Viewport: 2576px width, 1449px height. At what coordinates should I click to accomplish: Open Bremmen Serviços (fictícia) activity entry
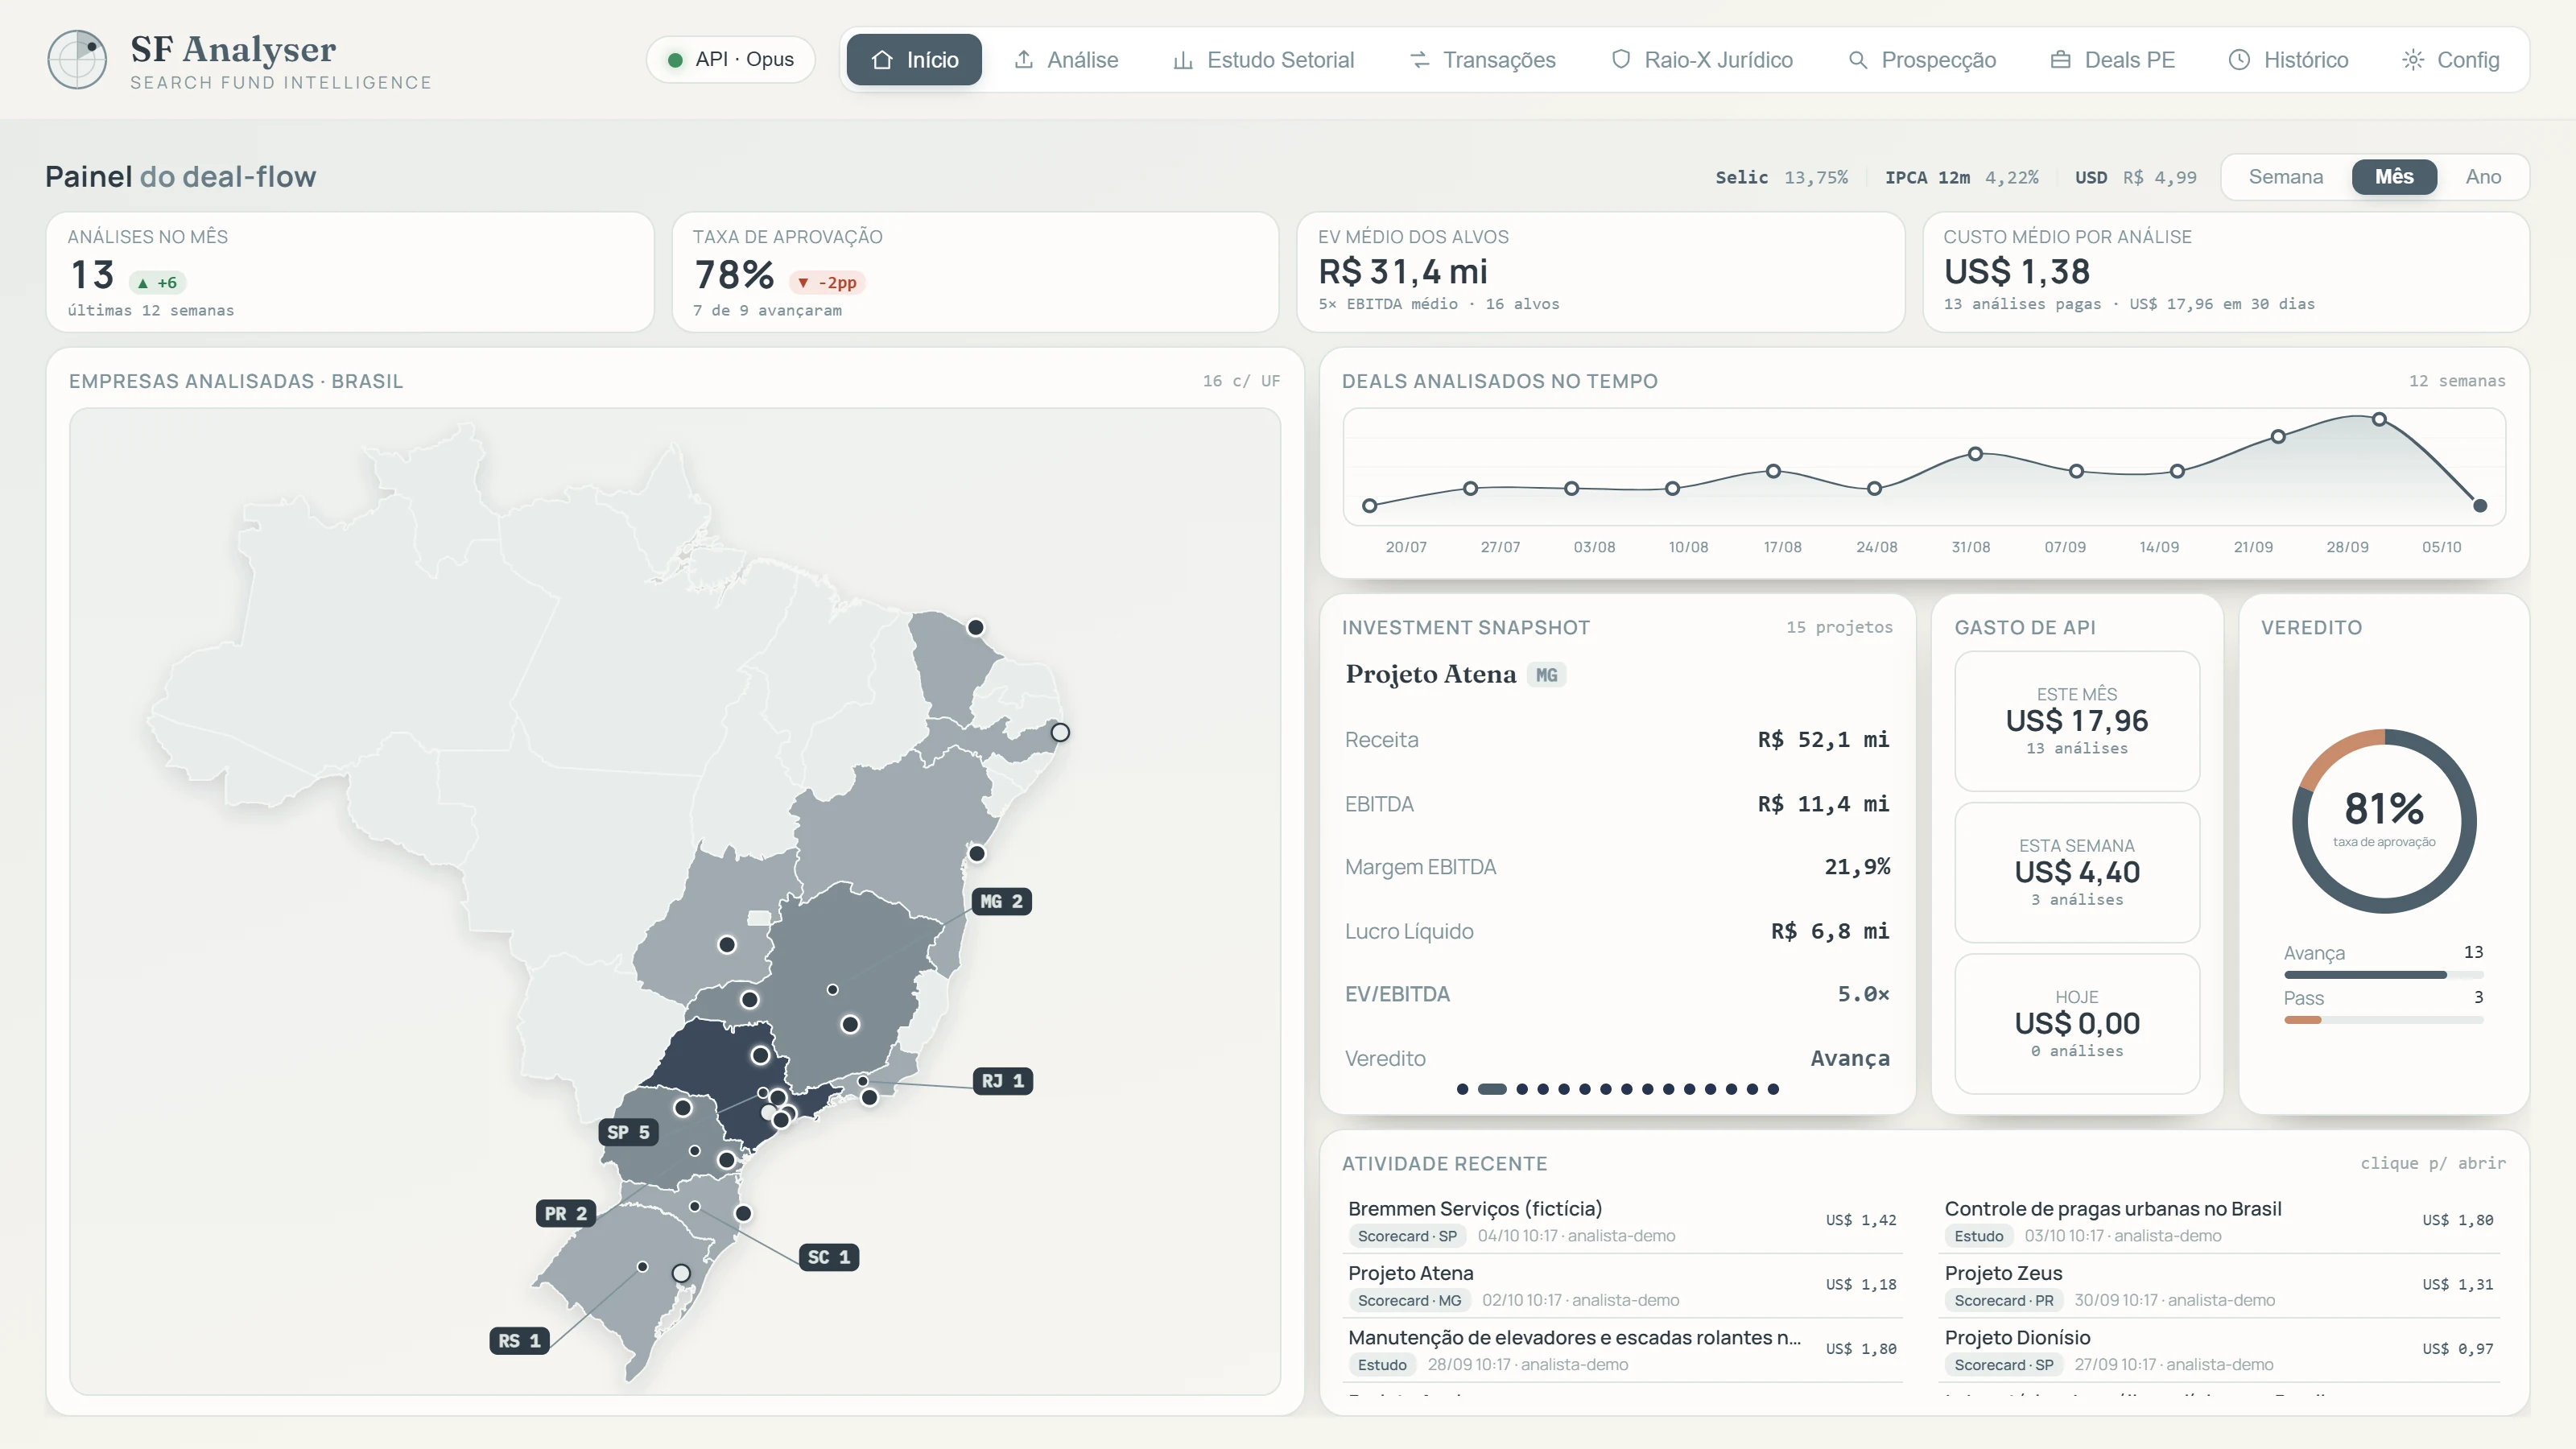pos(1622,1221)
